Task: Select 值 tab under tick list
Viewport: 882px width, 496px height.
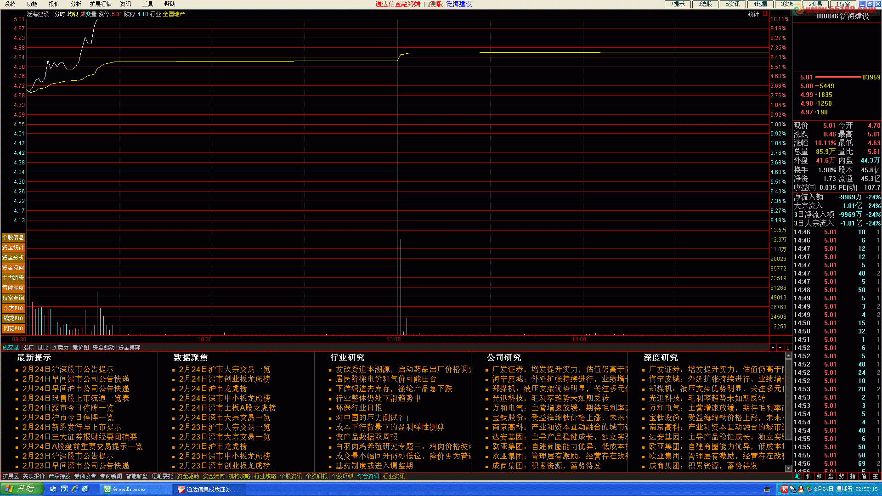Action: pos(864,476)
